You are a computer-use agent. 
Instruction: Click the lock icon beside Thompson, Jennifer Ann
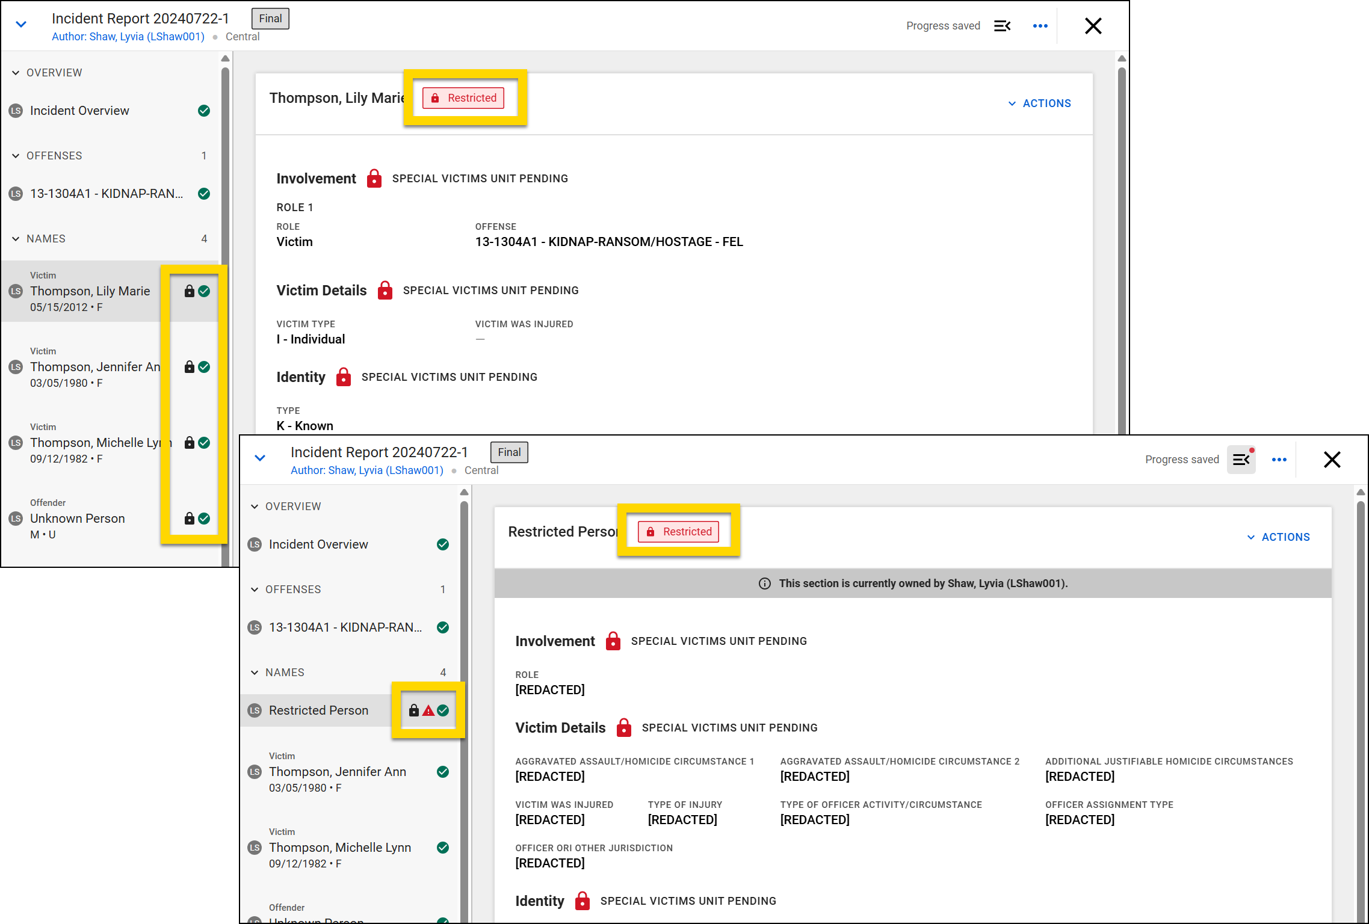tap(189, 367)
